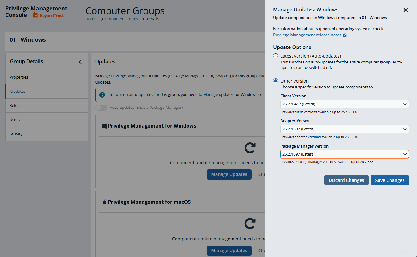Open the Updates section in Group Details
Screen dimensions: 417x257
pyautogui.click(x=47, y=91)
